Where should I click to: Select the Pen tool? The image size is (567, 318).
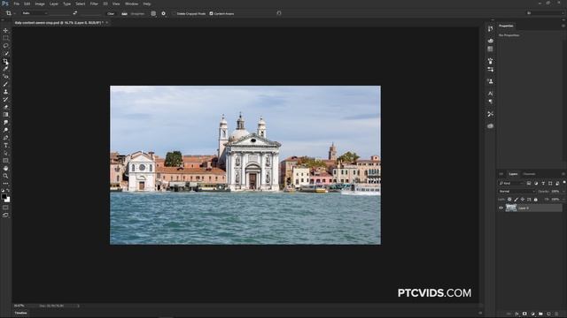coord(5,138)
